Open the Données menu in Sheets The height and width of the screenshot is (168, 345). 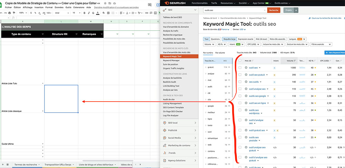pos(59,7)
